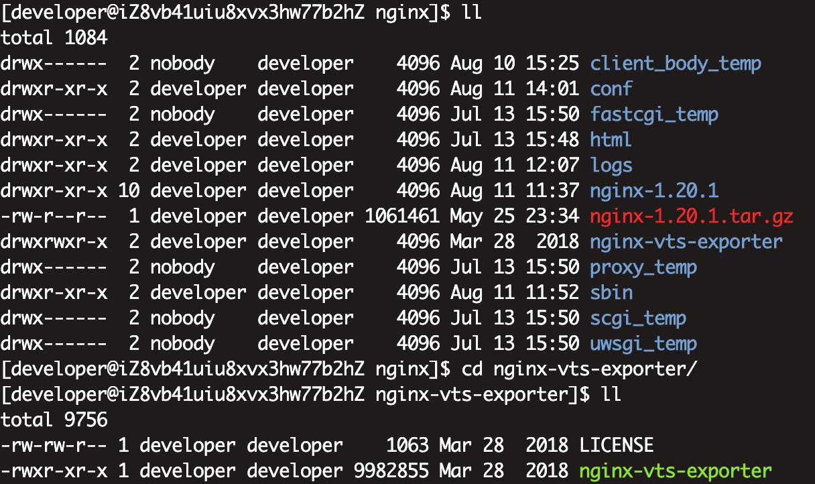Click the green nginx-vts-exporter executable name
The width and height of the screenshot is (815, 484).
(675, 471)
